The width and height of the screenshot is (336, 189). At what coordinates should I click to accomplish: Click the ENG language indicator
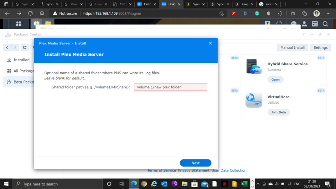[x=297, y=184]
